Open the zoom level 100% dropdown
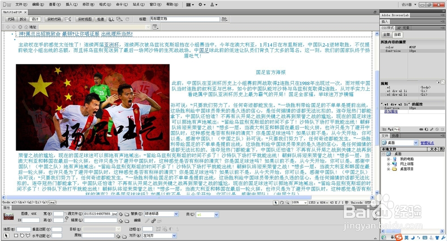Viewport: 447px width, 241px height. [x=305, y=203]
